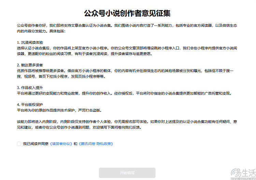Tick the 我已阅读并同意 agreement checkbox
This screenshot has width=256, height=180.
[19, 144]
